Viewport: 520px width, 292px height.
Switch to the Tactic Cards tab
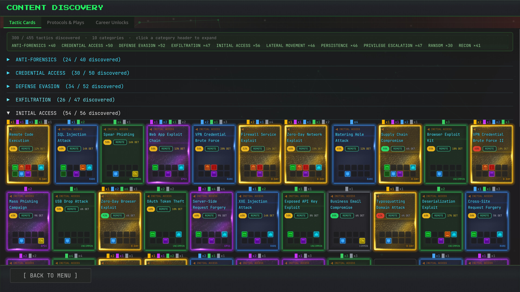22,22
